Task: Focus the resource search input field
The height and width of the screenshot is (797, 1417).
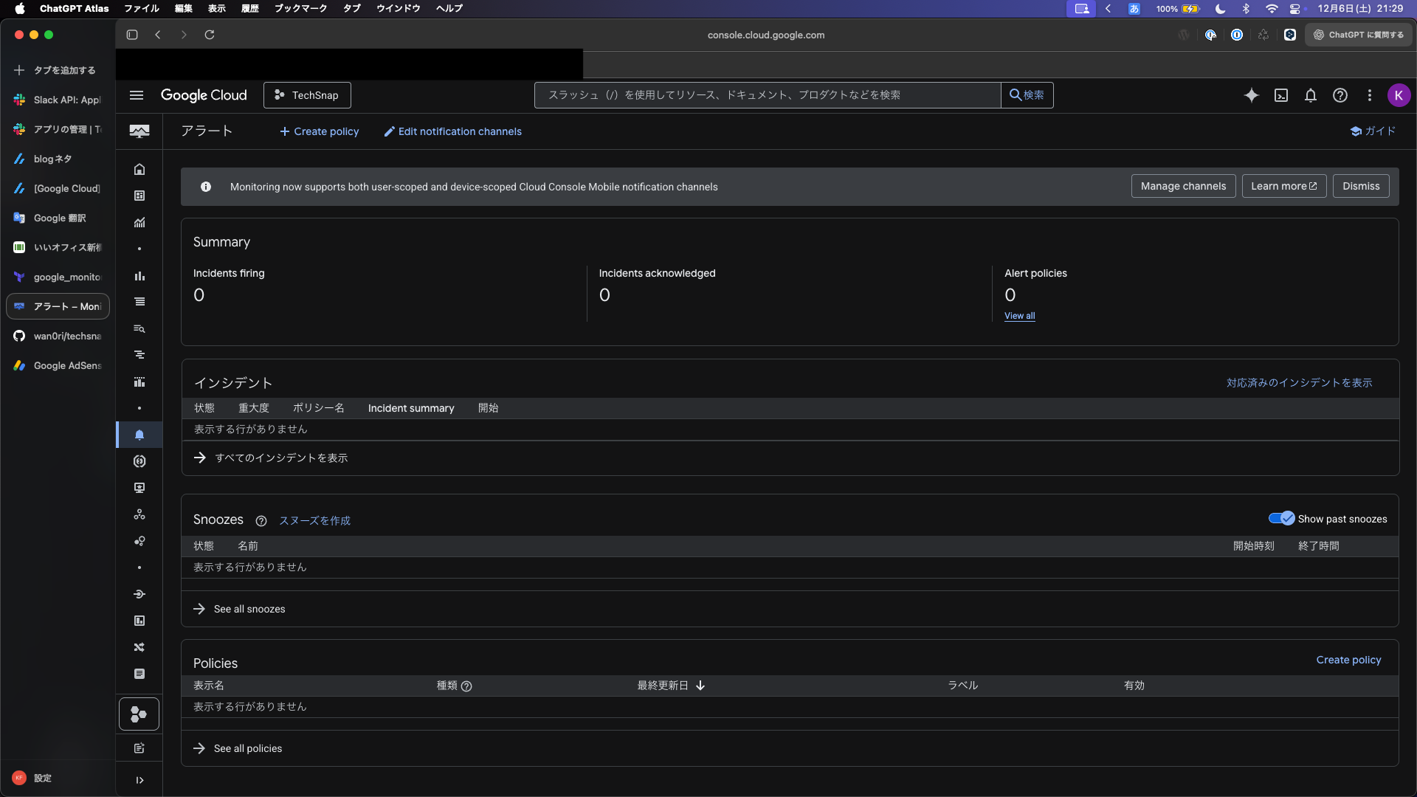Action: 768,95
